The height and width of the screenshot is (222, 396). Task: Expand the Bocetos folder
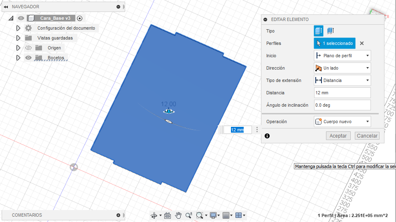pyautogui.click(x=18, y=58)
